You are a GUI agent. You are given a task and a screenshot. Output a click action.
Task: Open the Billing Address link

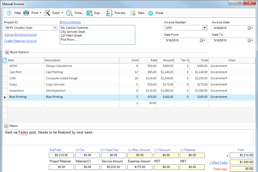70,22
